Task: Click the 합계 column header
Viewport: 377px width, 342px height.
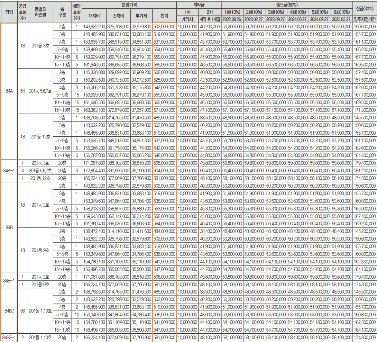Action: coord(164,16)
